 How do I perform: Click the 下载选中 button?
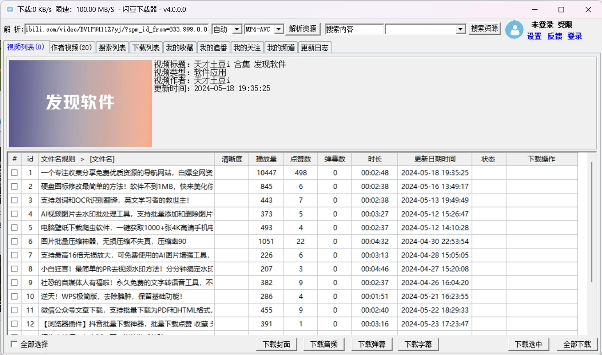528,344
